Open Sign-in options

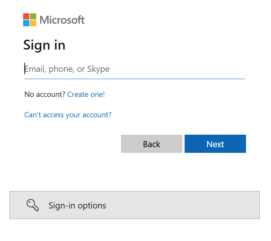tap(134, 205)
